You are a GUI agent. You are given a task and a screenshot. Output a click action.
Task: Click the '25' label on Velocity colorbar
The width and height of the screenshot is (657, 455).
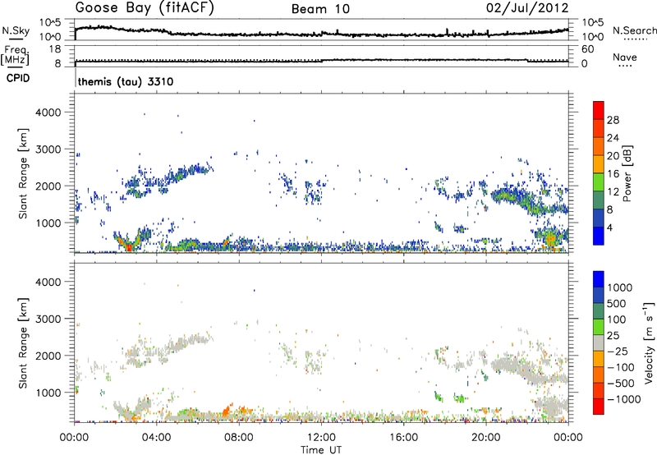pyautogui.click(x=613, y=336)
